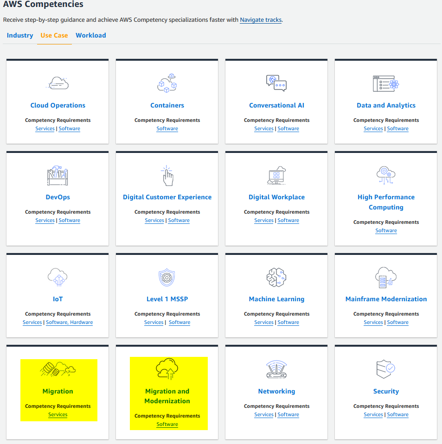Click the Mainframe Modernization icon
Image resolution: width=442 pixels, height=444 pixels.
[x=386, y=278]
